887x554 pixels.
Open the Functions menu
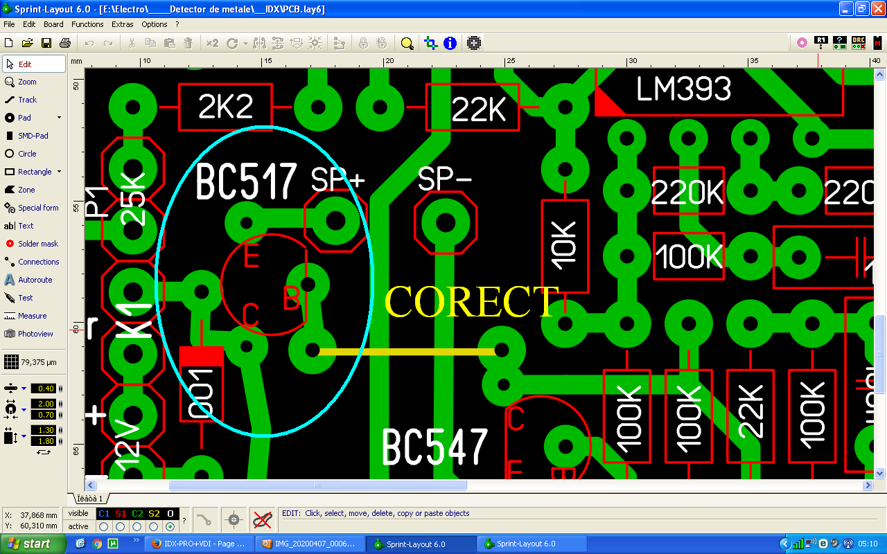point(87,24)
